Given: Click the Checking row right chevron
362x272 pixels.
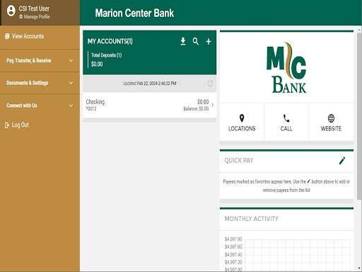Looking at the screenshot, I should [x=213, y=105].
